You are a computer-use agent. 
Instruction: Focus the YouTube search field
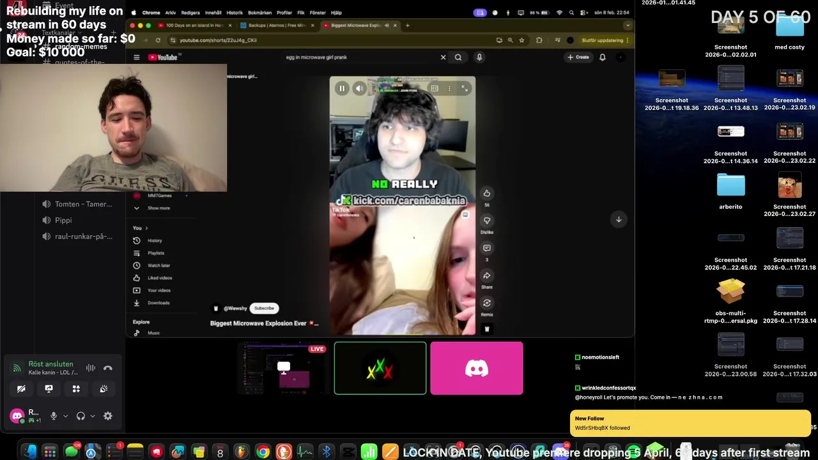tap(361, 57)
